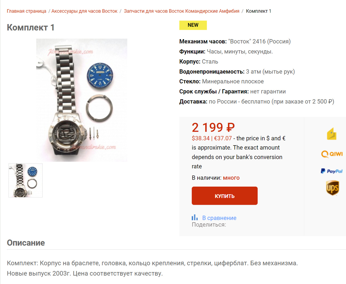Screen dimensions: 346x284
Task: Click the Комплект 1 breadcrumb item
Action: [x=258, y=11]
